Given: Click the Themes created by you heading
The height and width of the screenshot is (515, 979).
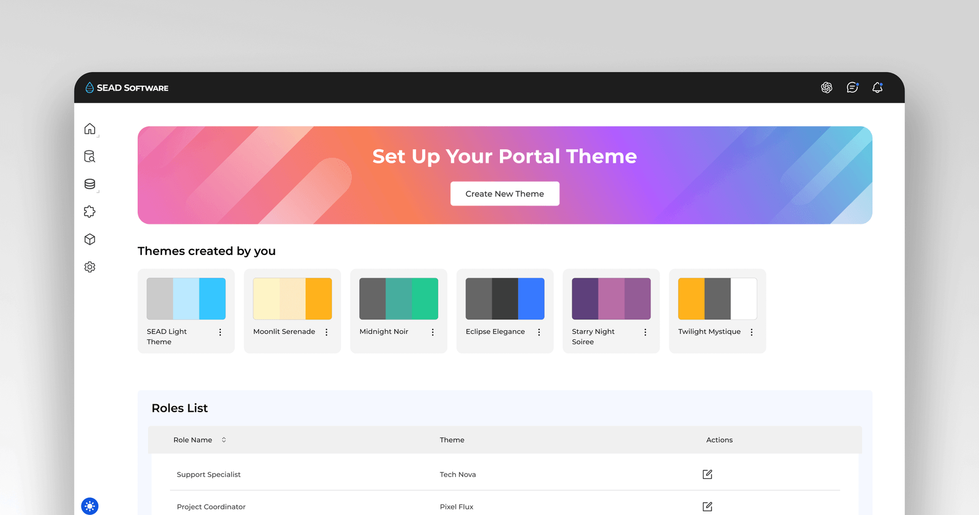Looking at the screenshot, I should [x=207, y=251].
